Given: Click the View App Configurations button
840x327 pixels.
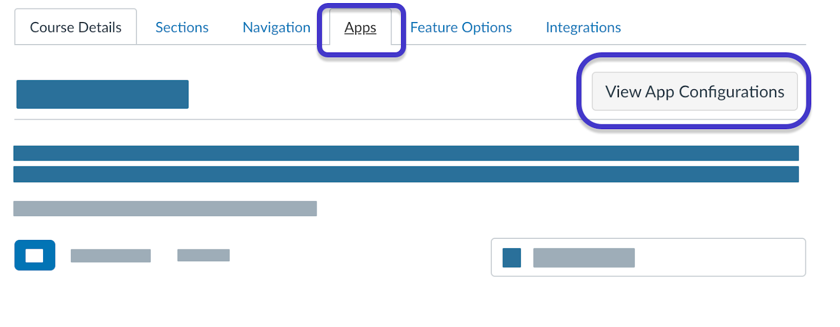Looking at the screenshot, I should [x=695, y=91].
